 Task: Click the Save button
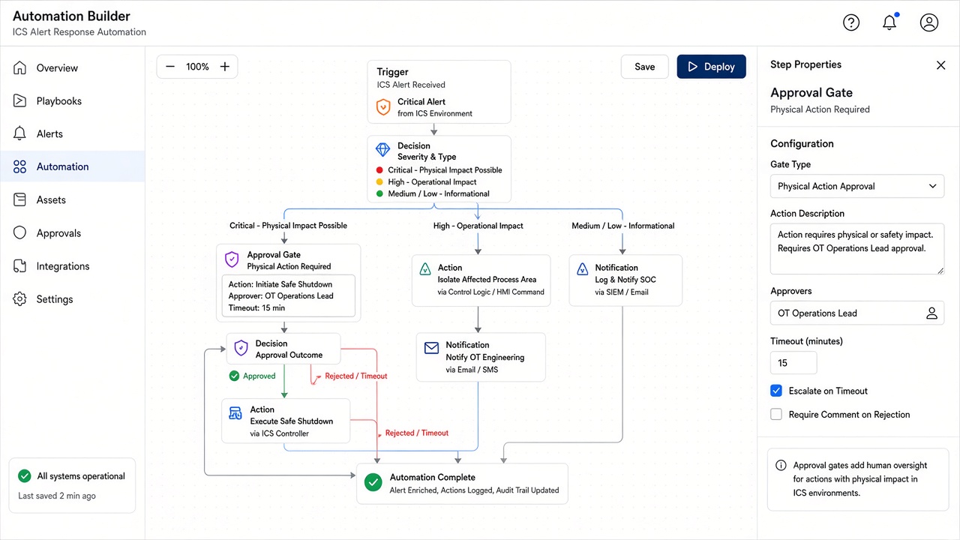click(645, 67)
